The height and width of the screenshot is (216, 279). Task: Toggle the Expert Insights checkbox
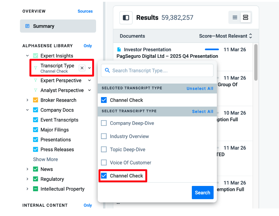click(36, 56)
